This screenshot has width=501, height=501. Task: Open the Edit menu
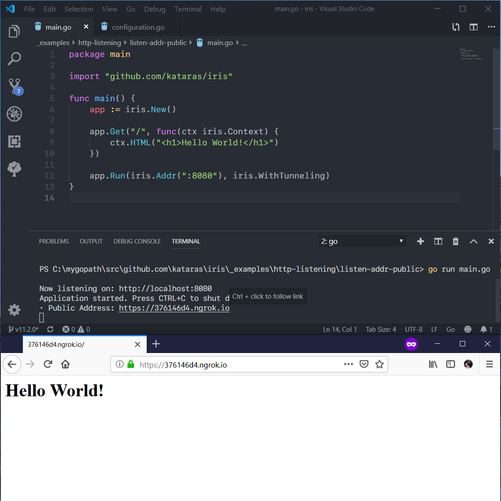pos(49,9)
